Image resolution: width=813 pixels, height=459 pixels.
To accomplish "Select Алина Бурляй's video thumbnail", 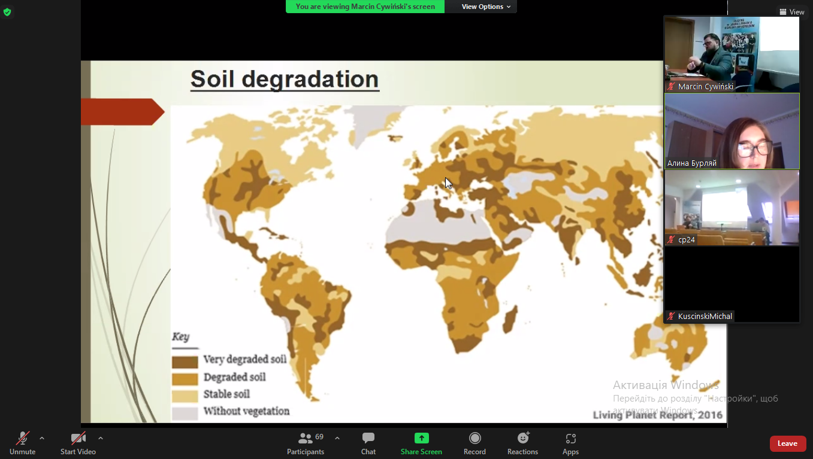I will coord(732,131).
